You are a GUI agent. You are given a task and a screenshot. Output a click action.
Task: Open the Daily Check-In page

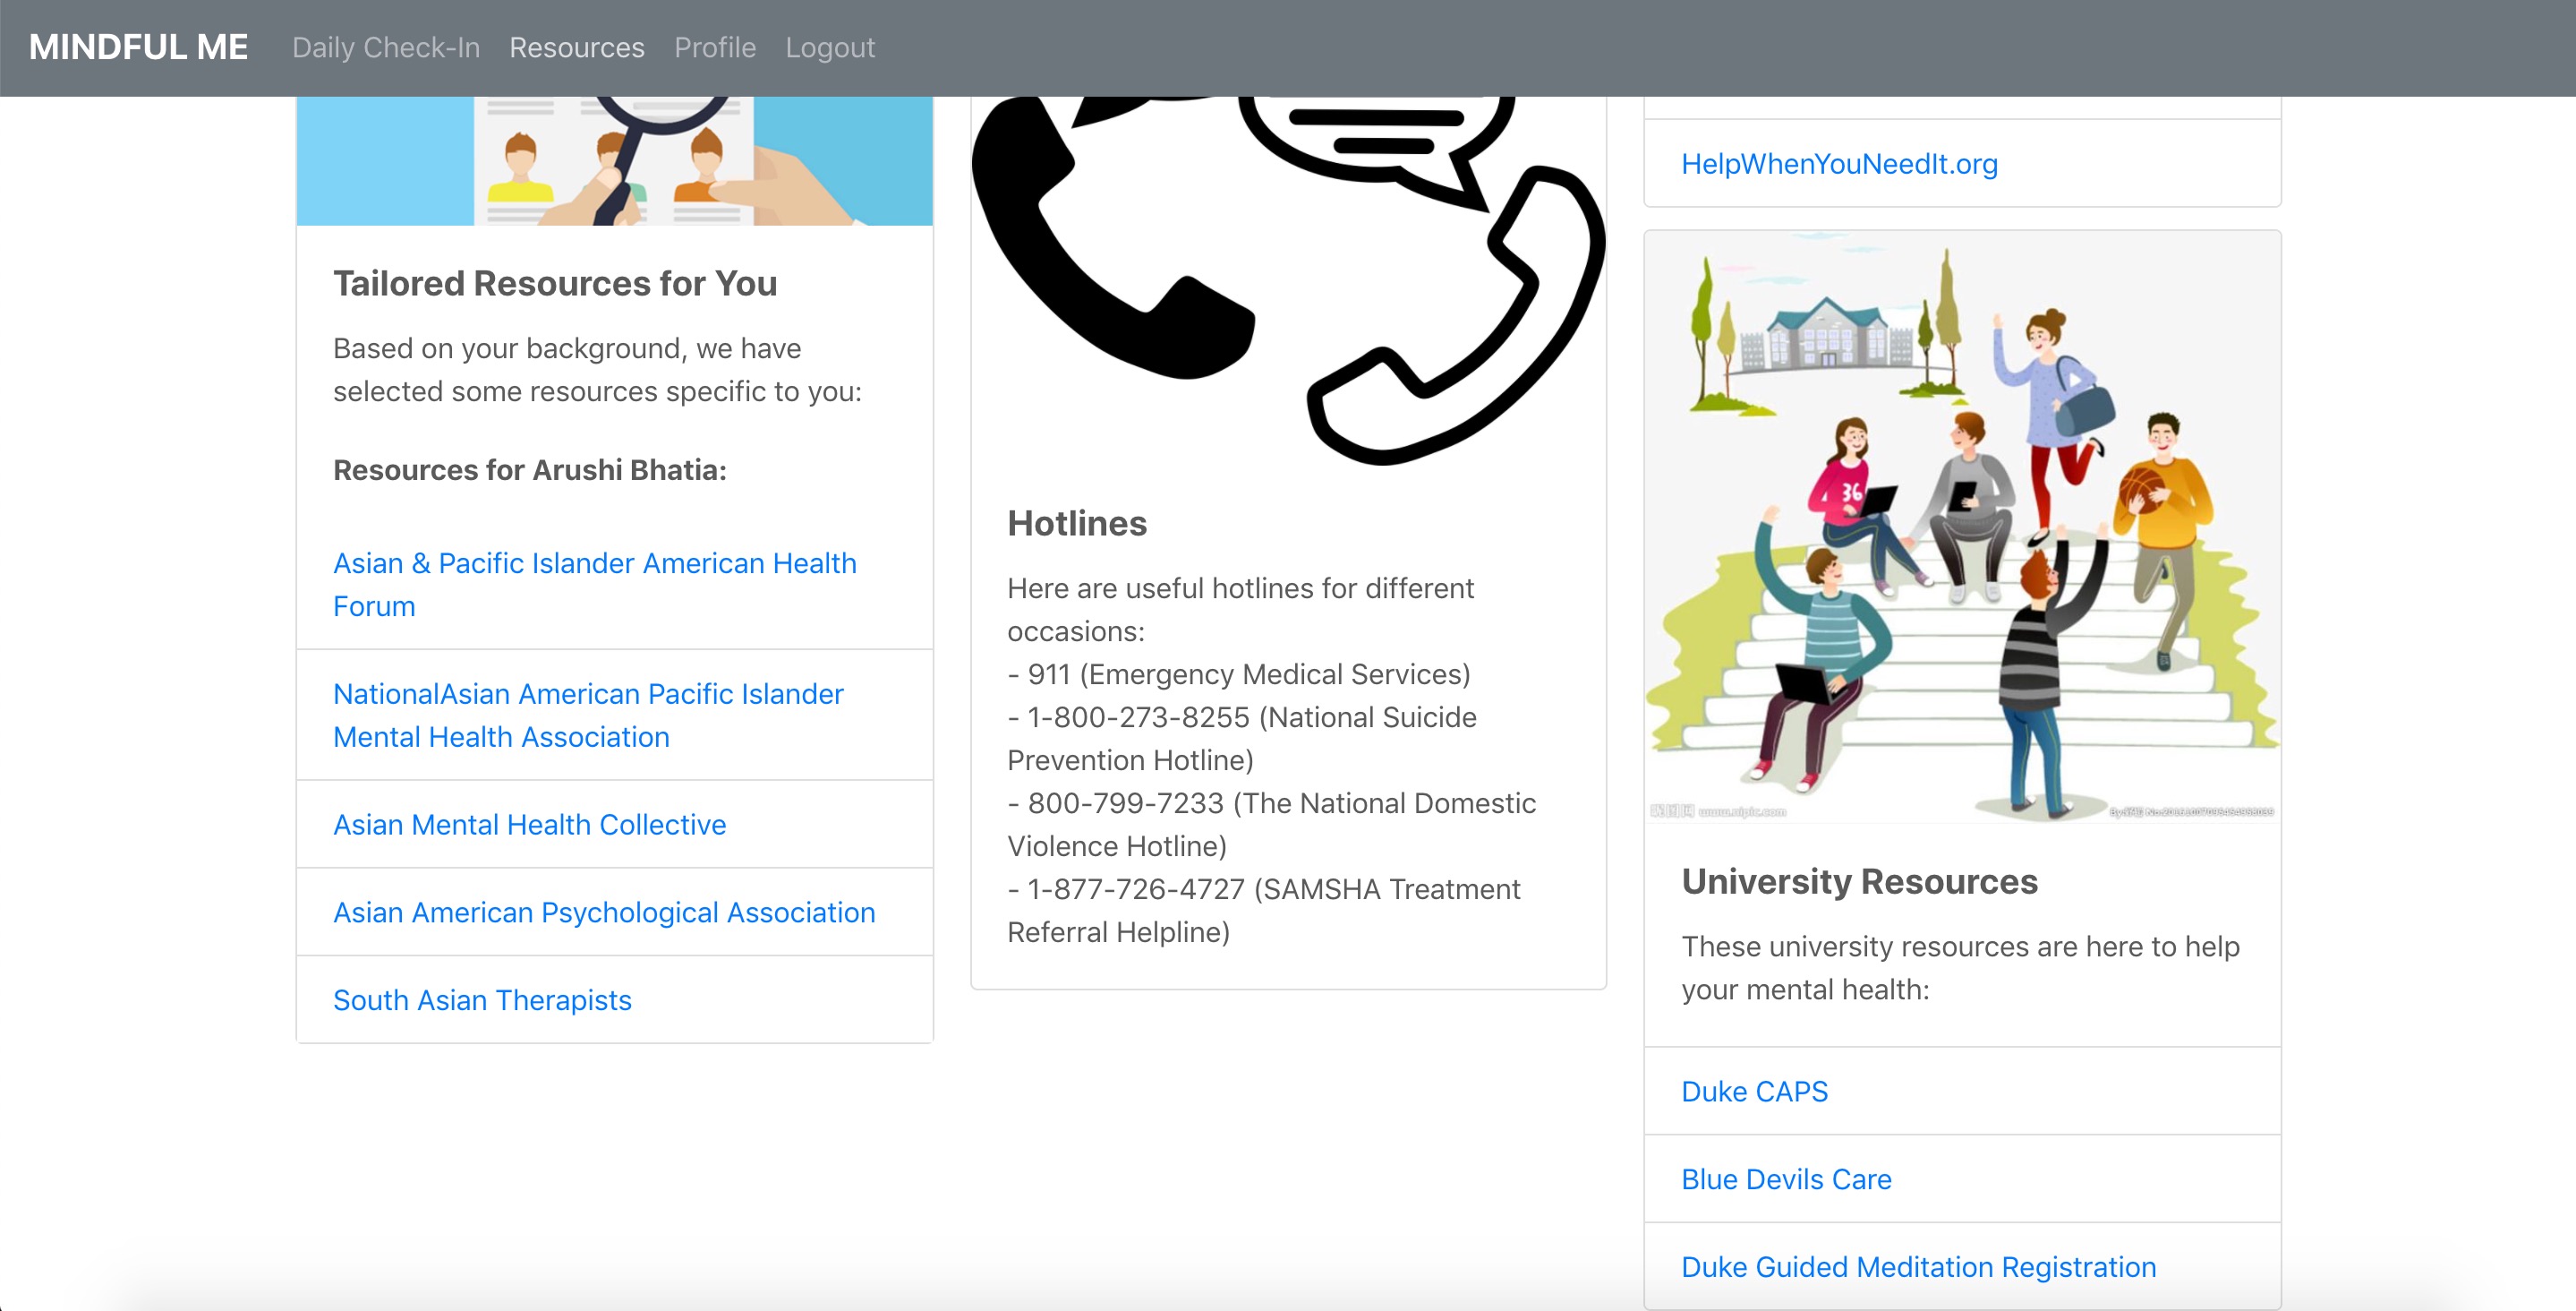tap(385, 47)
